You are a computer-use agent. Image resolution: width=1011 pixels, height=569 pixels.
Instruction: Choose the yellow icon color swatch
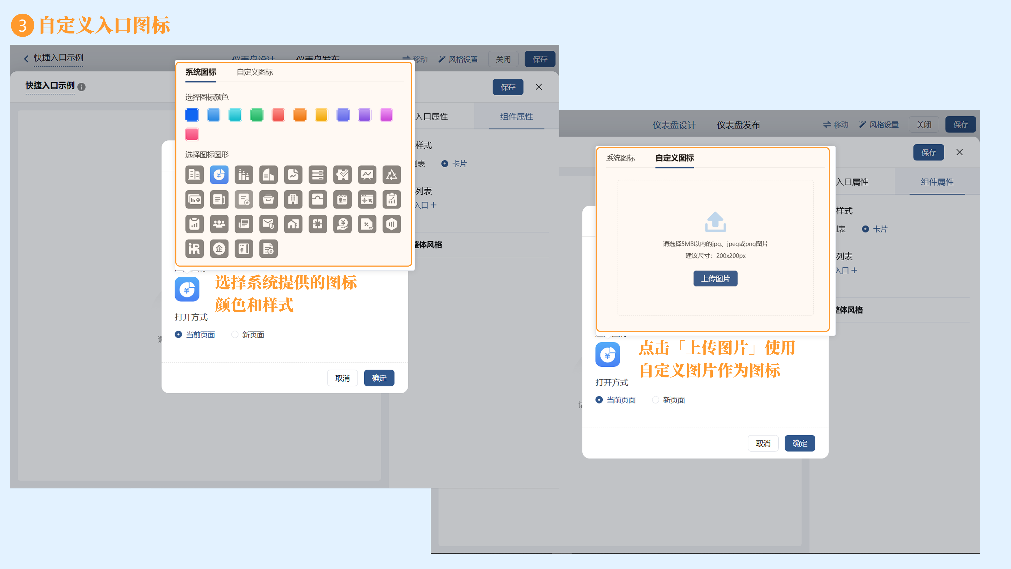[x=321, y=115]
